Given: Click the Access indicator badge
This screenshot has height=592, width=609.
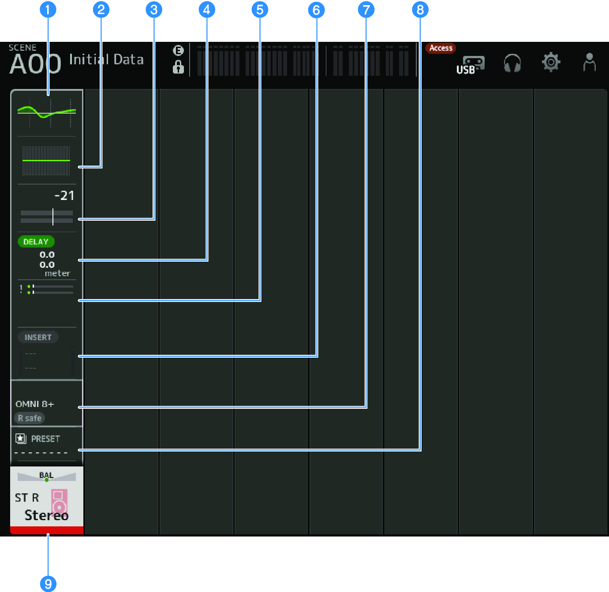Looking at the screenshot, I should pos(441,48).
